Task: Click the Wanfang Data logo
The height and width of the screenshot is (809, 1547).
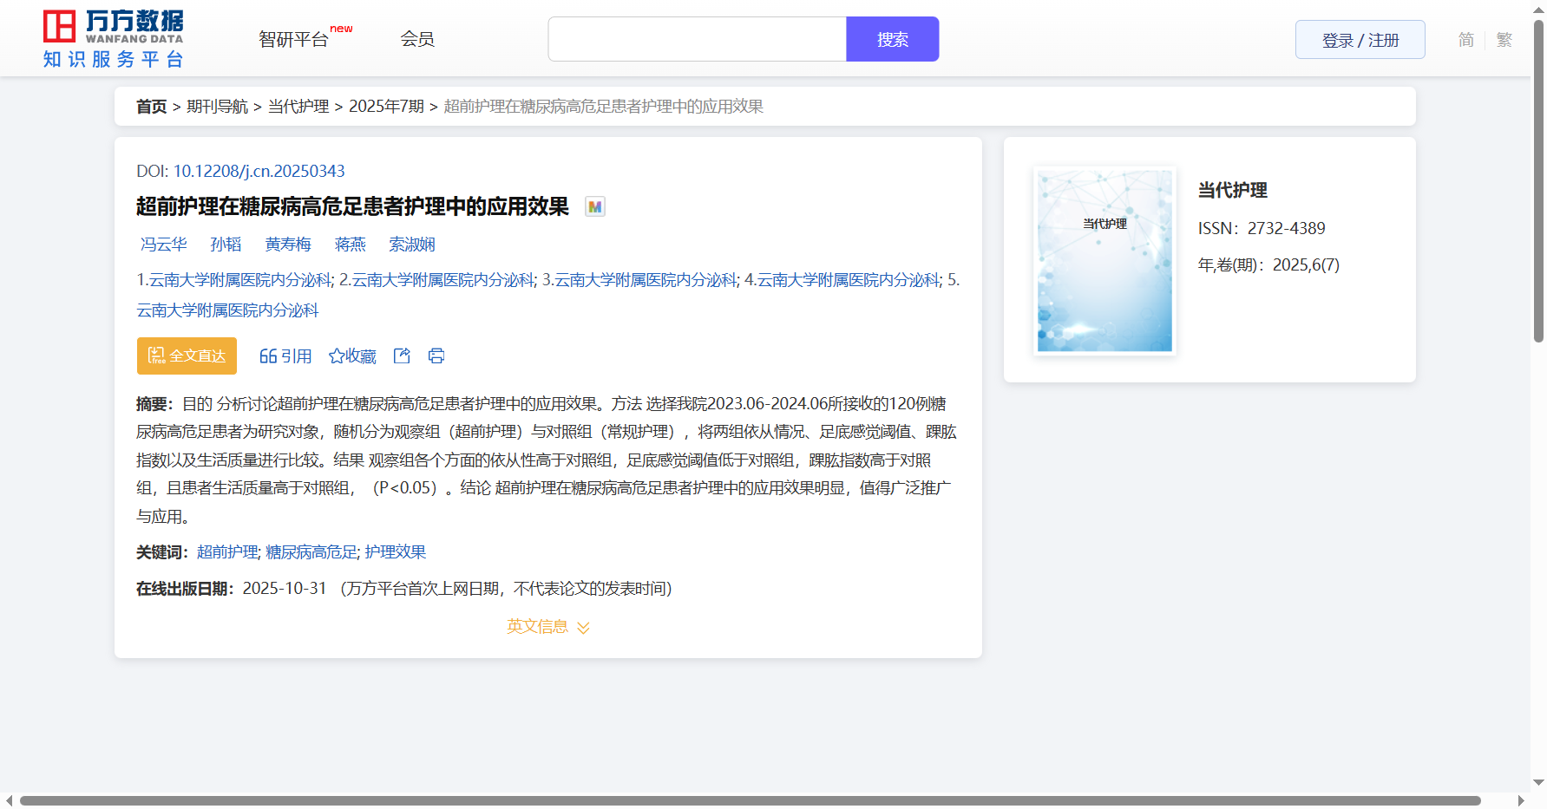Action: tap(114, 39)
